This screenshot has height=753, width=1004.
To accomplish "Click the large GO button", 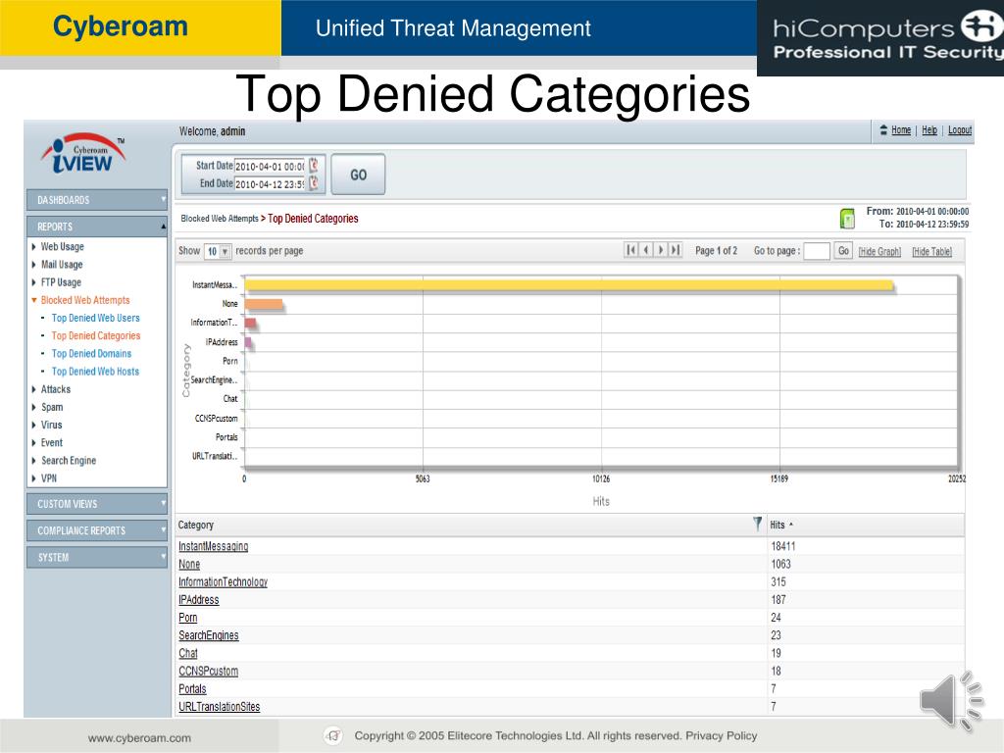I will click(x=358, y=175).
